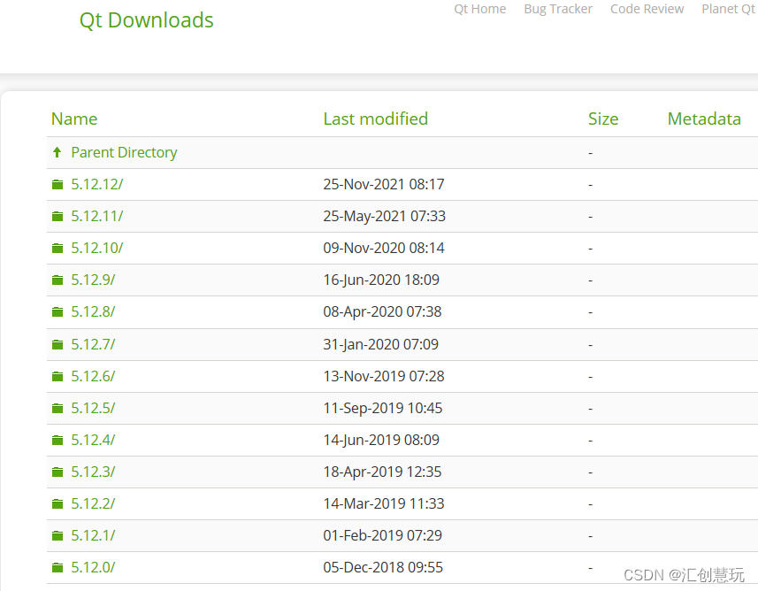Open the 5.12.10/ directory link

[x=97, y=248]
